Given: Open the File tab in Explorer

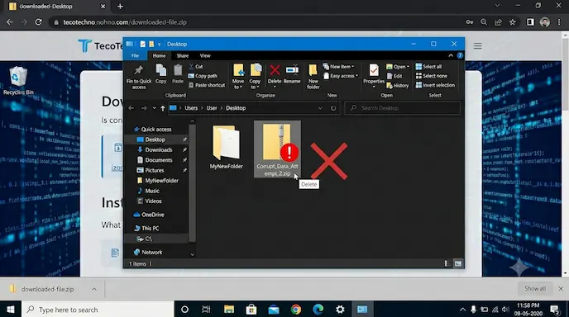Looking at the screenshot, I should [x=135, y=56].
